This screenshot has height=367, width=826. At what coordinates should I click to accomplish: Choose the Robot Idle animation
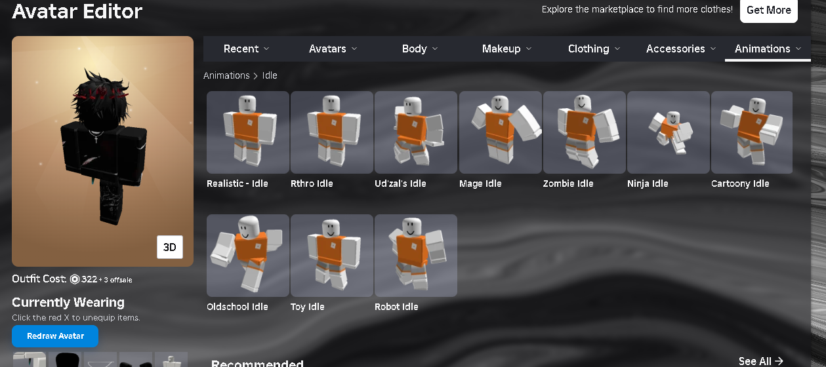point(416,256)
